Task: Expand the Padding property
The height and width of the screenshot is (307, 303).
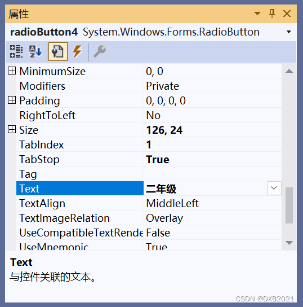Action: [x=12, y=100]
